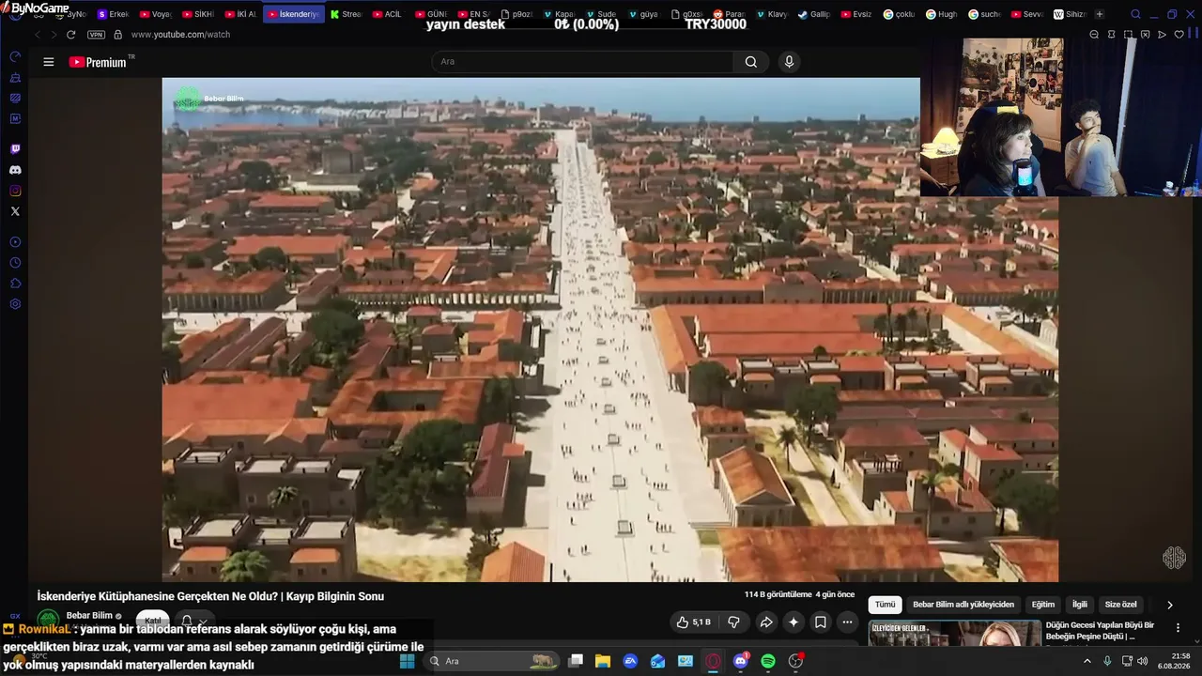Select 'Bebar Bilim adlı yükleyiciden' chip

963,605
